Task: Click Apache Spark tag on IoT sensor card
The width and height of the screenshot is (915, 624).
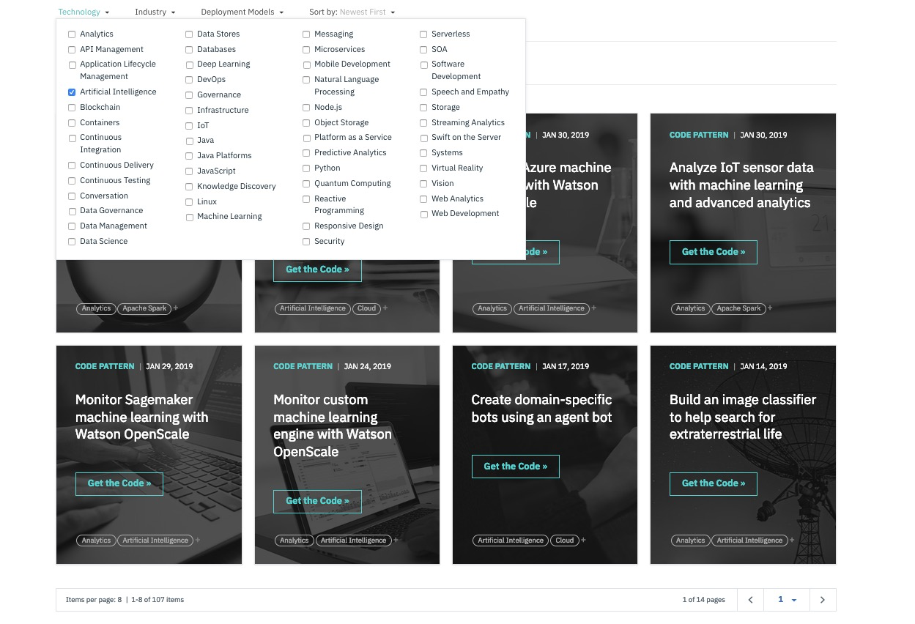Action: (x=738, y=308)
